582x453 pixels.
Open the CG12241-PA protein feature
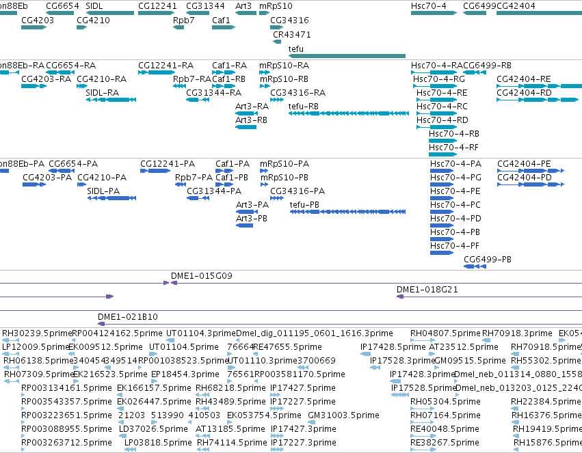point(155,171)
